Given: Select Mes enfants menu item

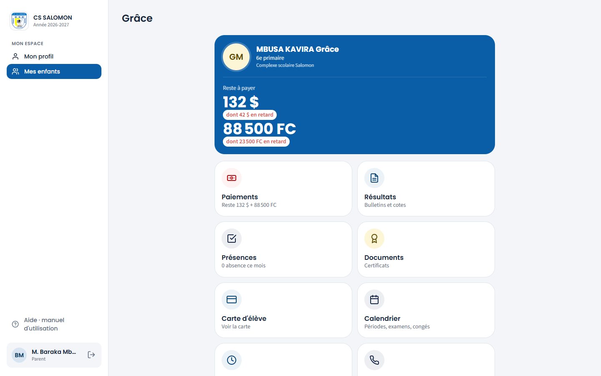Looking at the screenshot, I should tap(54, 71).
